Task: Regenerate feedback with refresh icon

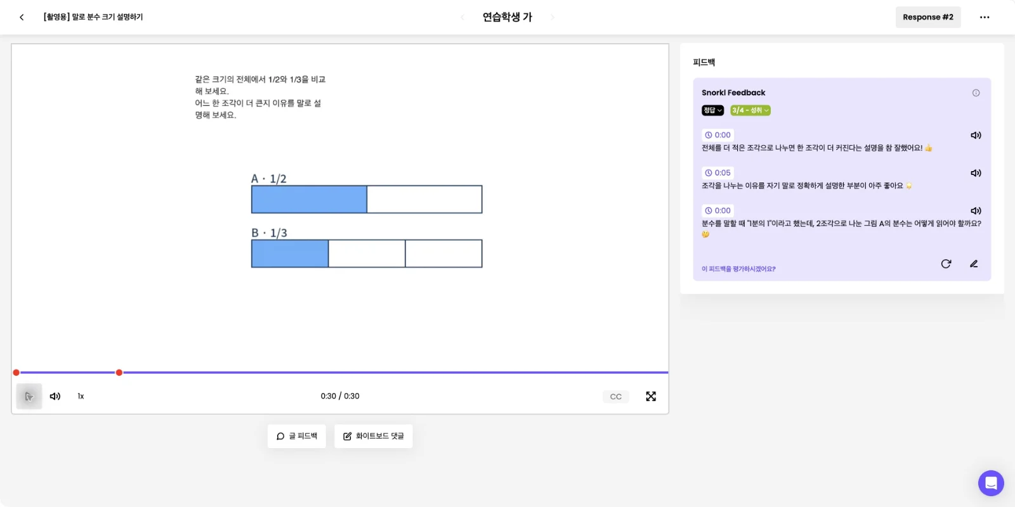Action: (946, 264)
